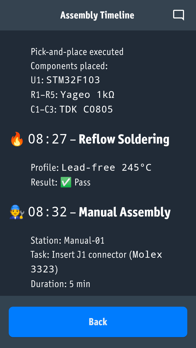Click the Station: Manual-01 line
Screen dimensions: 196x348
pos(68,240)
